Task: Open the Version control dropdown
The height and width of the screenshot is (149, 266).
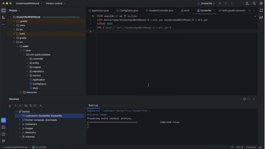Action: 55,3
